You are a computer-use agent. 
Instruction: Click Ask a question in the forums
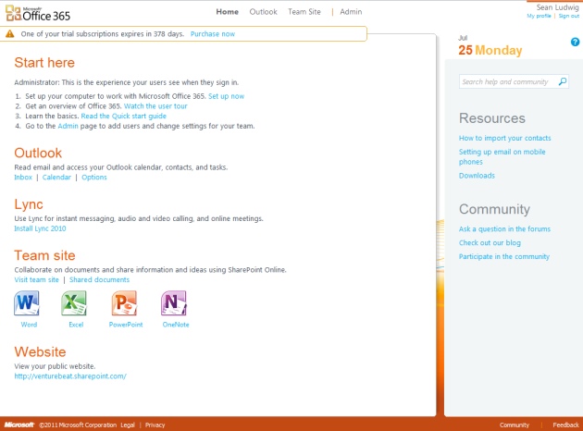point(504,228)
